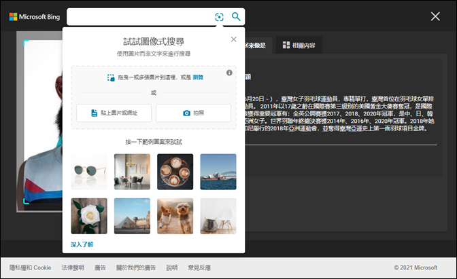Click the 貼上圖片或網址 paste button
This screenshot has height=279, width=457.
(114, 113)
